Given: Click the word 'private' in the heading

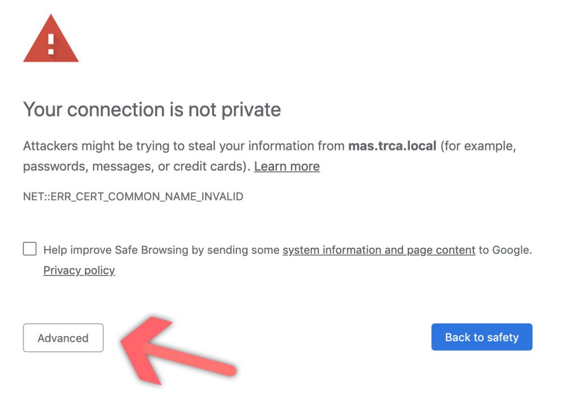Looking at the screenshot, I should click(251, 109).
